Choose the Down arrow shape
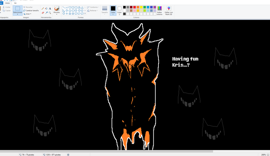The height and width of the screenshot is (156, 270). click(x=64, y=13)
